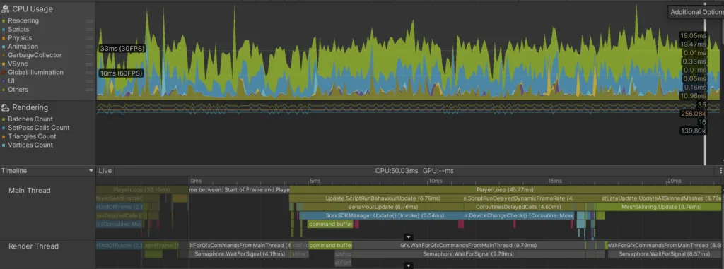
Task: Toggle the Global Illumination category
Action: [x=4, y=73]
